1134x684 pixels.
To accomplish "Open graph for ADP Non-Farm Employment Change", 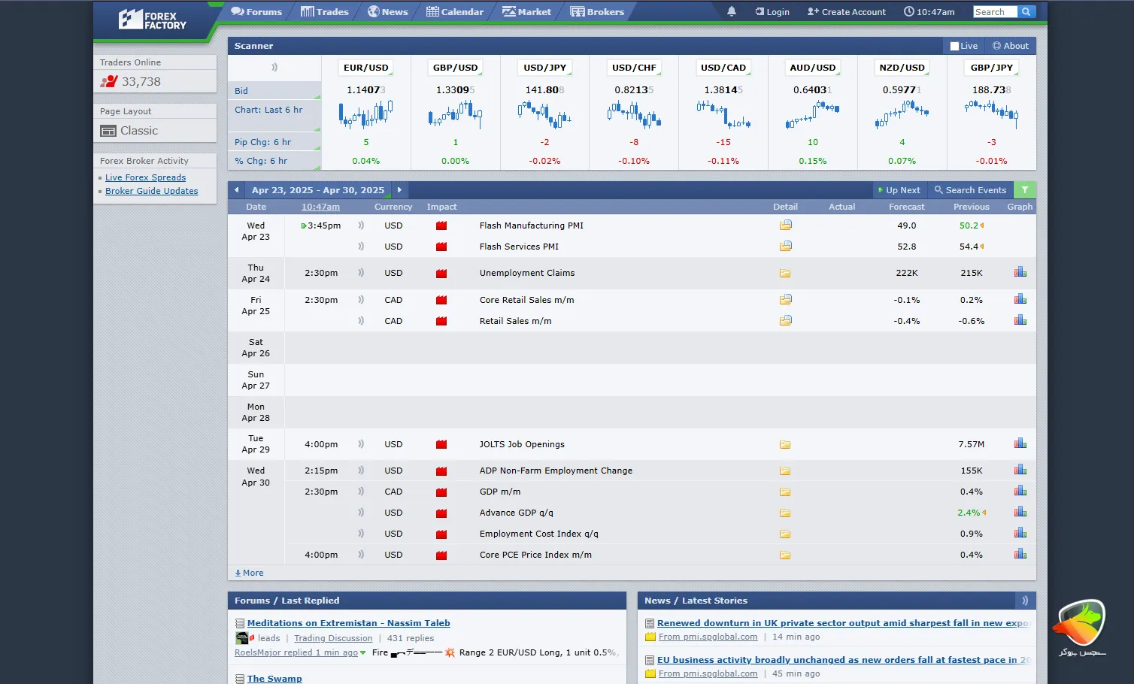I will coord(1020,470).
